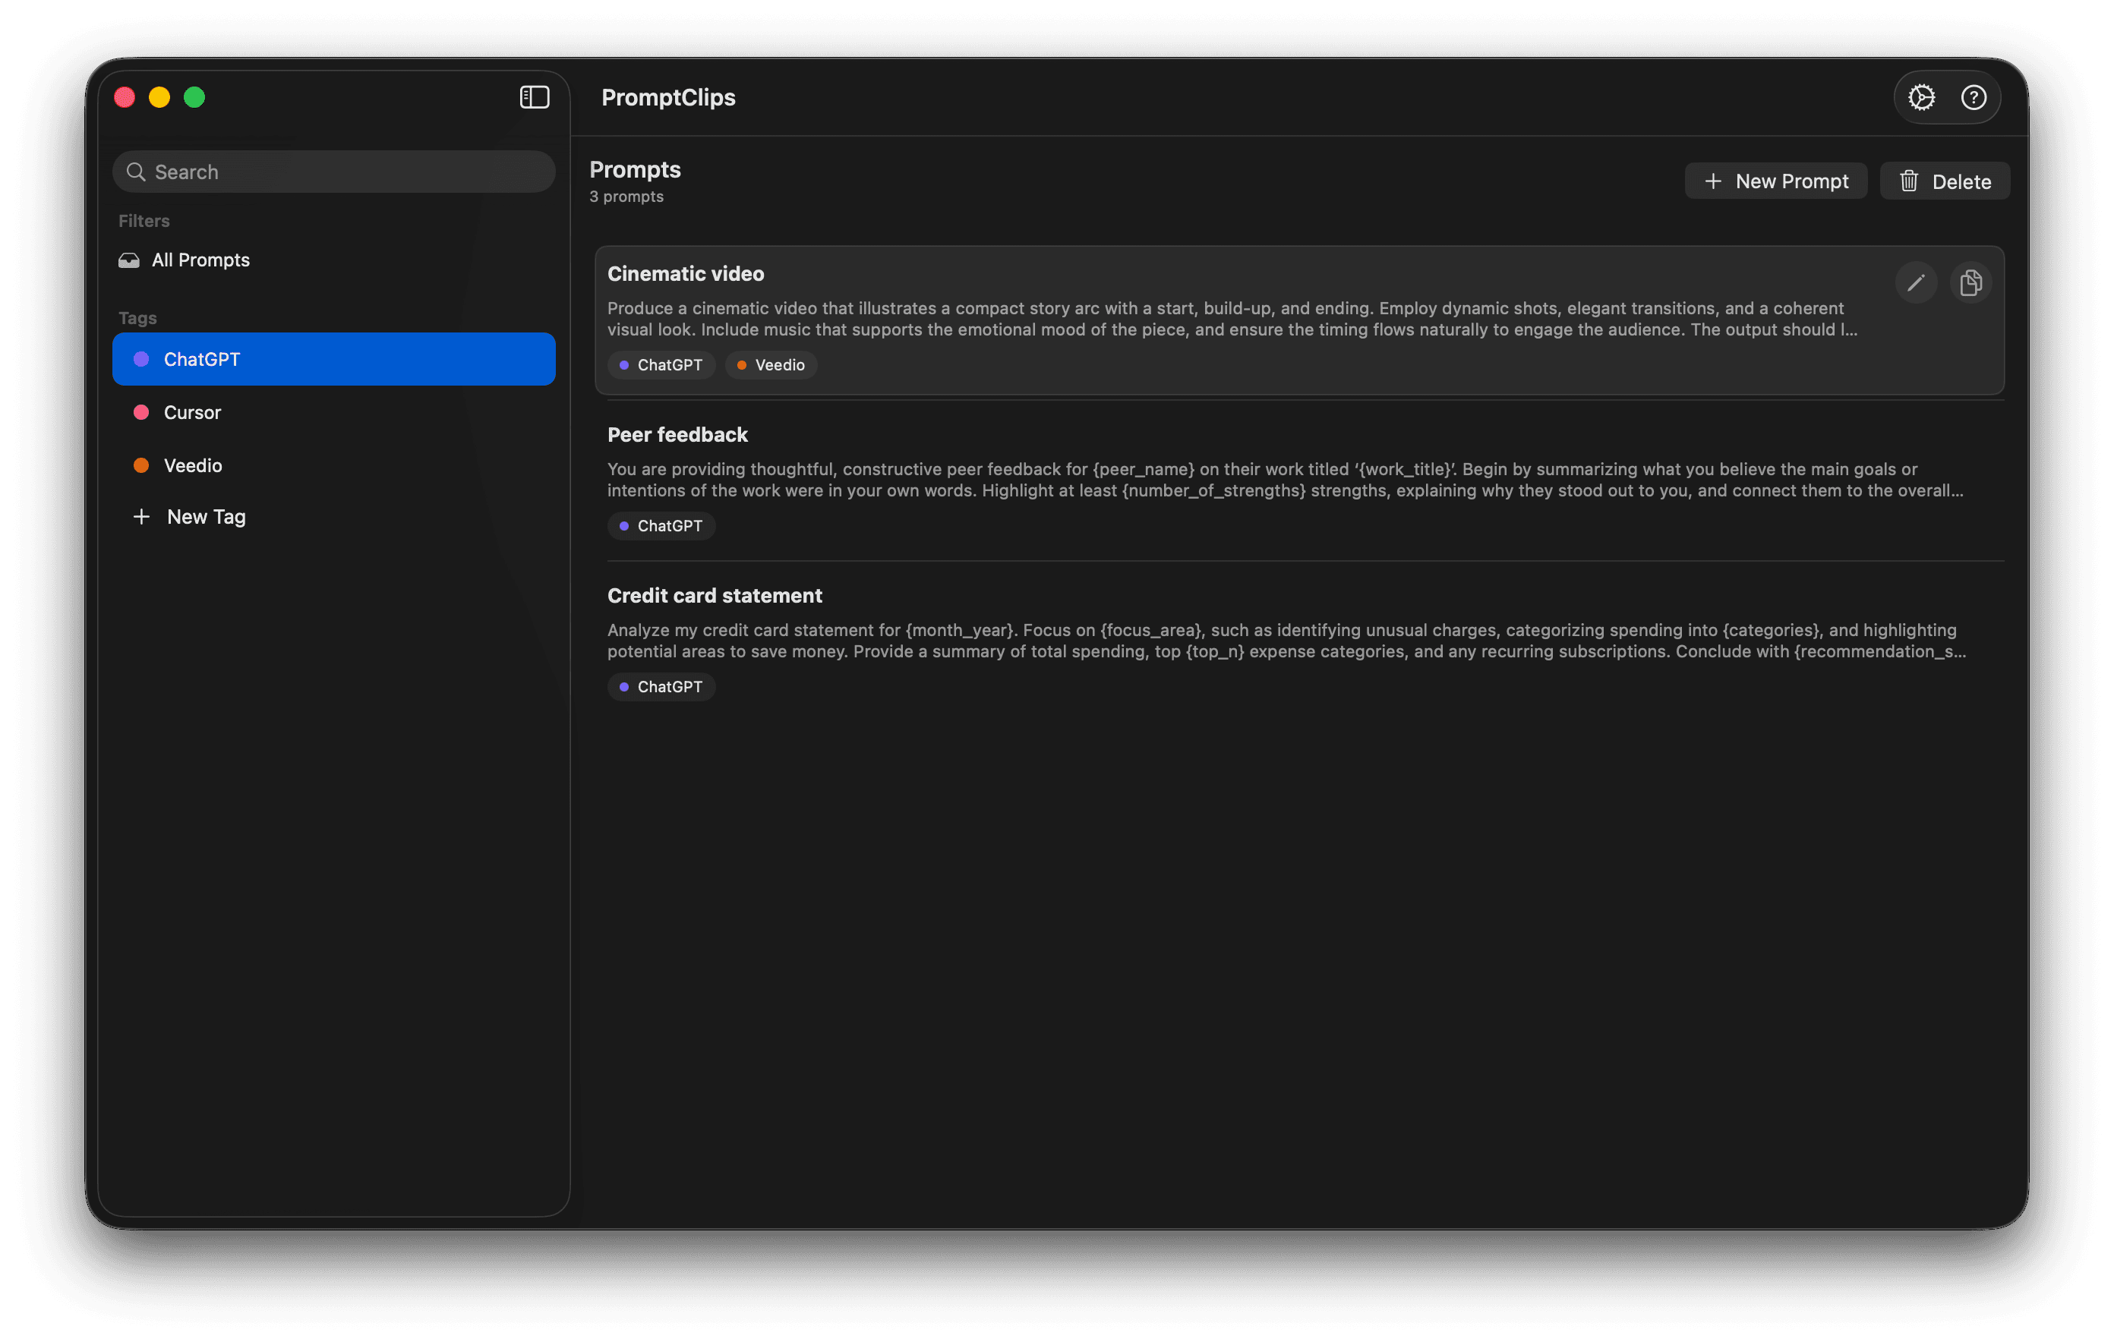Click the help question mark icon
Viewport: 2114px width, 1342px height.
(x=1973, y=97)
